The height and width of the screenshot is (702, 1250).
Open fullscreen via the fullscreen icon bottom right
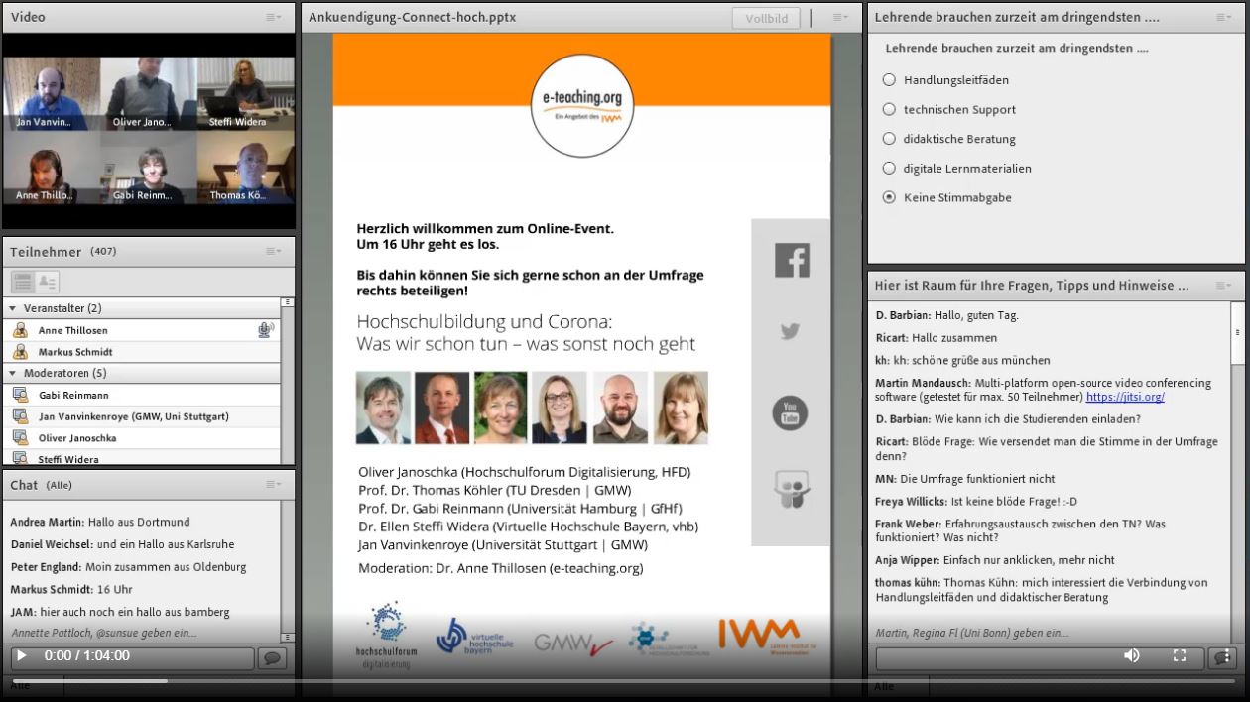coord(1179,655)
